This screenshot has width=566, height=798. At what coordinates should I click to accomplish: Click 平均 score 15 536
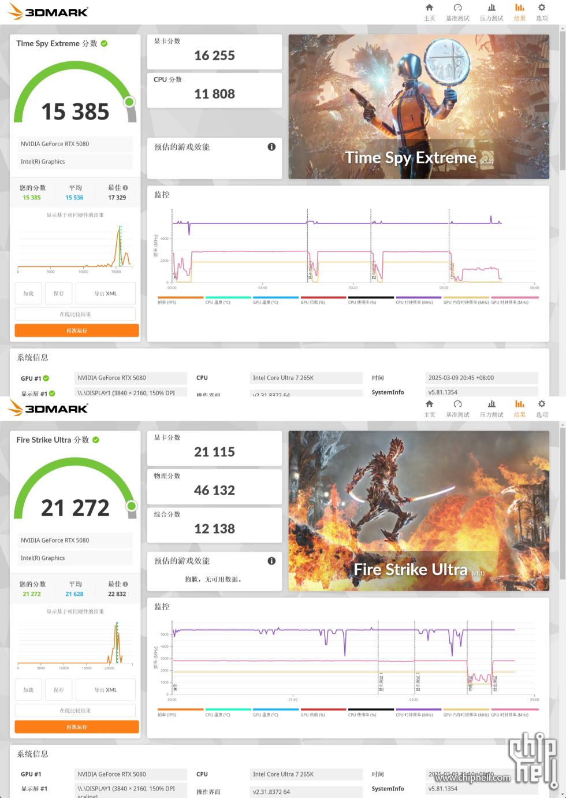[x=75, y=198]
